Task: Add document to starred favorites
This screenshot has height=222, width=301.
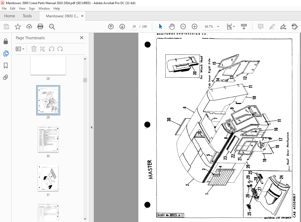Action: click(x=18, y=27)
